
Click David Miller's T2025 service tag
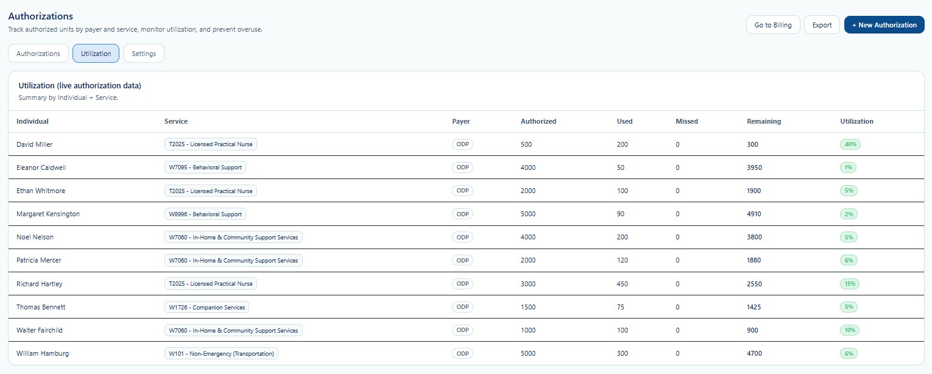[211, 144]
